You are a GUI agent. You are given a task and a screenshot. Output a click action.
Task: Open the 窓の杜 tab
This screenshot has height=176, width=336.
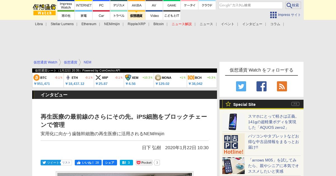click(x=66, y=15)
